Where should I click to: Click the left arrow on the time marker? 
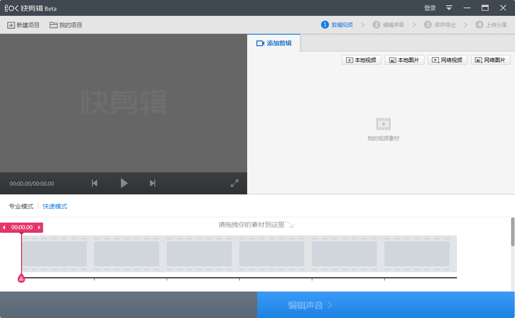(x=4, y=227)
